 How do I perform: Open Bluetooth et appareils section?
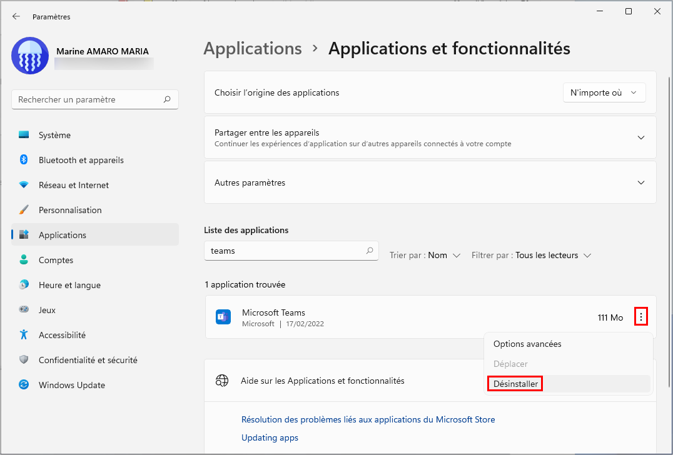(x=95, y=160)
